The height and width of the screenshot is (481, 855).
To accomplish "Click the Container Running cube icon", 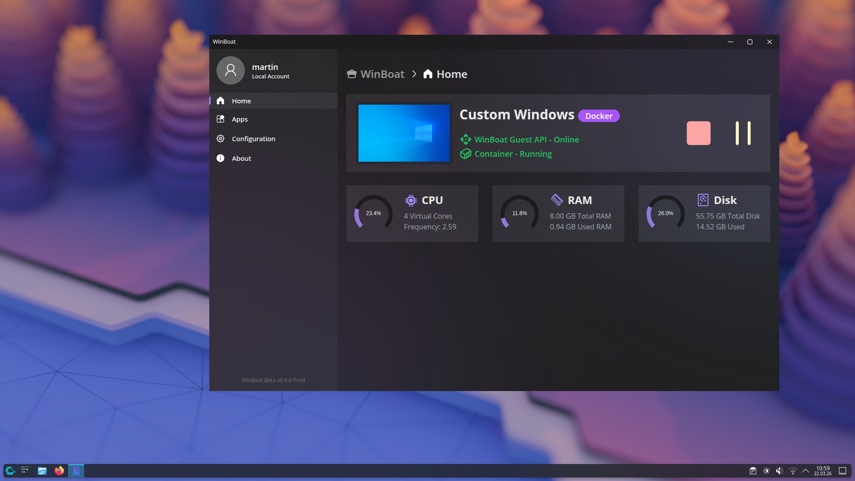I will 465,154.
